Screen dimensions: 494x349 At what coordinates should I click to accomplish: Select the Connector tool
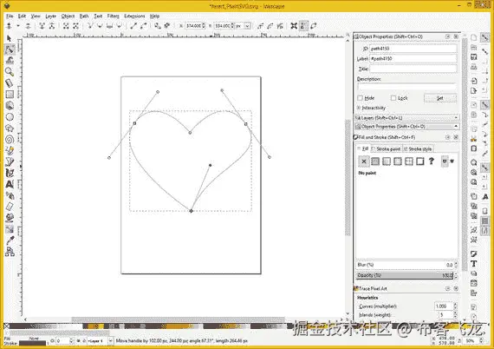tap(10, 252)
